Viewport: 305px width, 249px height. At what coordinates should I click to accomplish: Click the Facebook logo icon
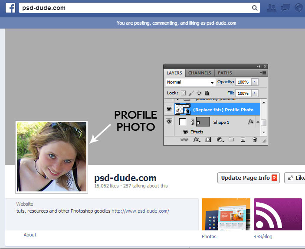(10, 8)
